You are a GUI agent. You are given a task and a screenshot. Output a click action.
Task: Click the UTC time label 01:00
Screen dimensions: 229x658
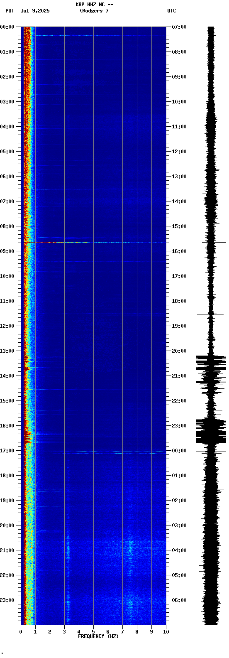pyautogui.click(x=179, y=476)
